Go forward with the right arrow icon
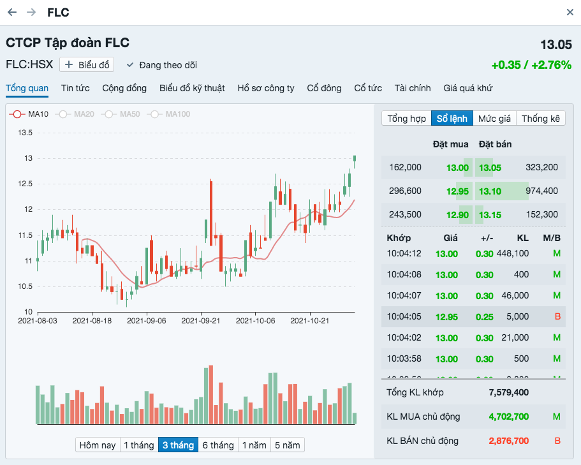 (x=31, y=12)
